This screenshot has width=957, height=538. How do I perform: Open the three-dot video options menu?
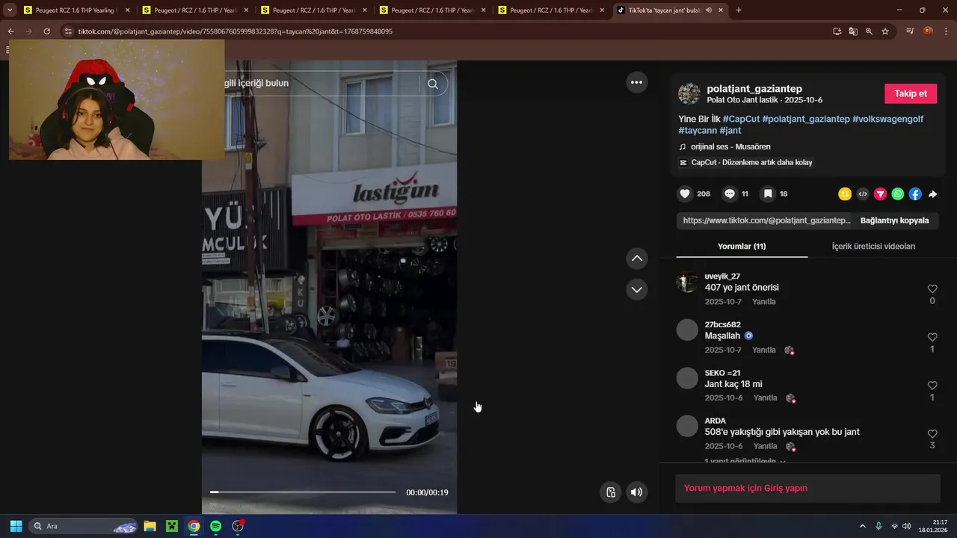tap(636, 82)
